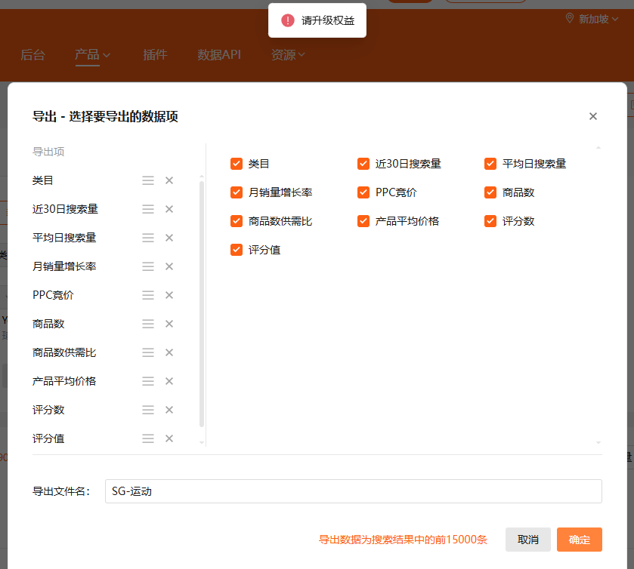The image size is (634, 569).
Task: Remove 类目 from the export list
Action: 169,180
